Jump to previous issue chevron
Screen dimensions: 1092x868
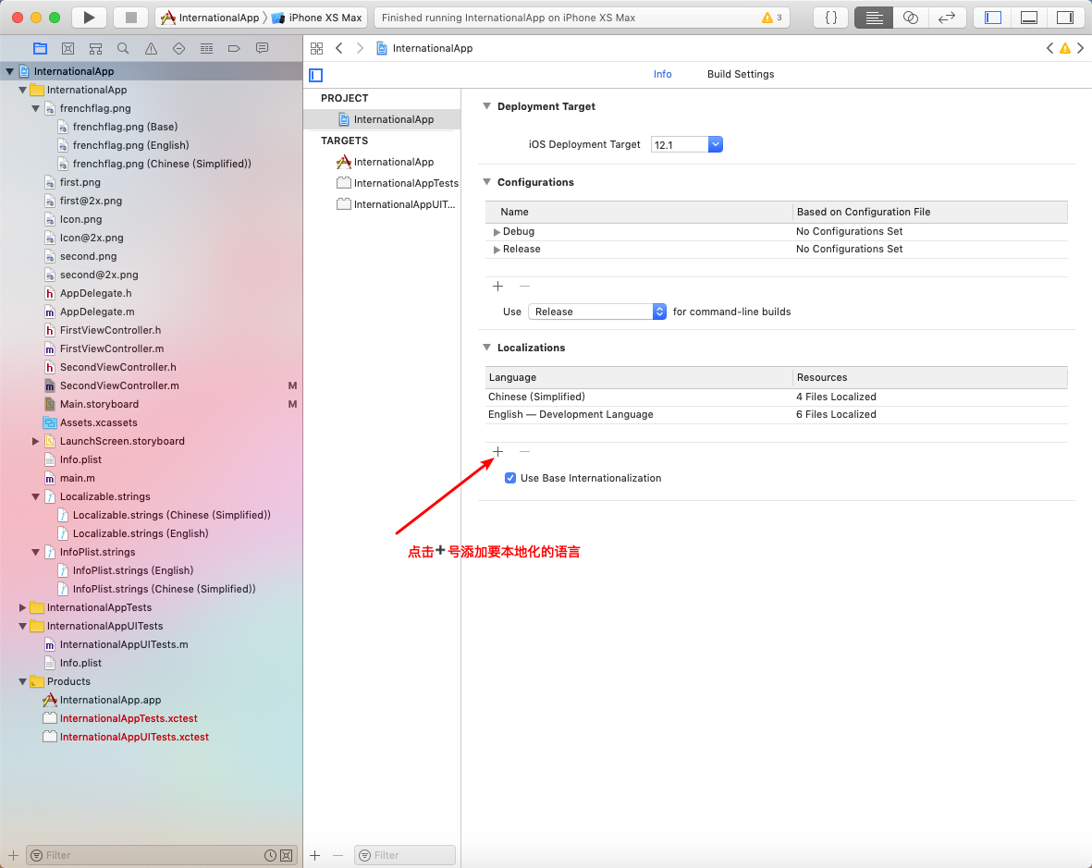coord(1049,48)
